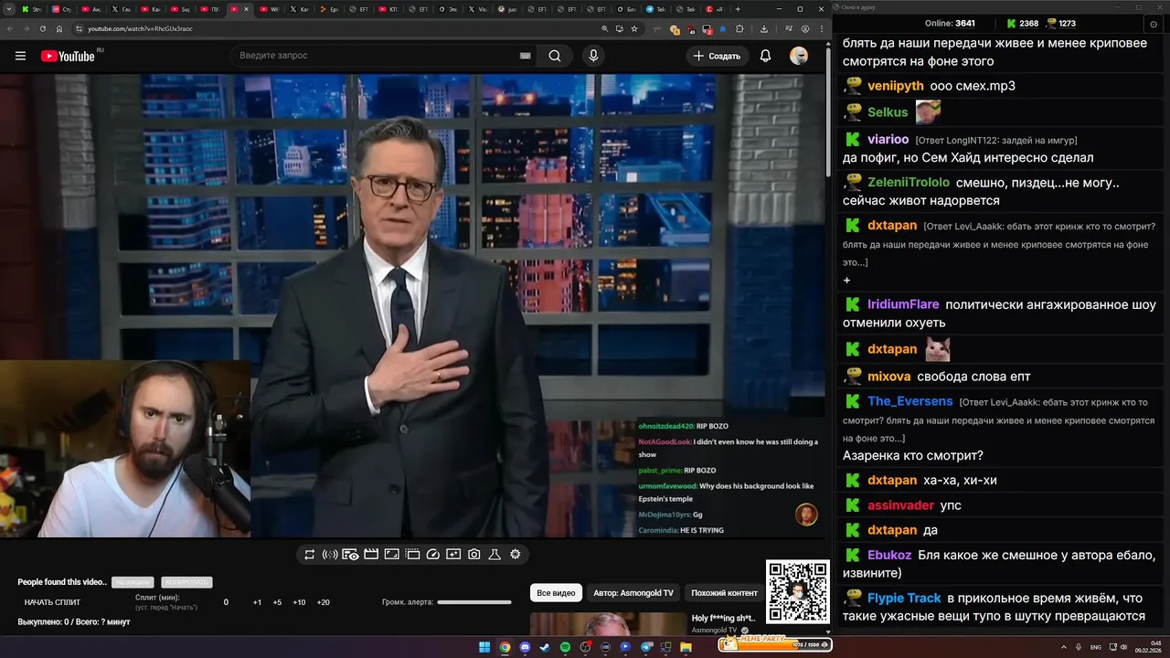
Task: Open Flypie Track username in chat
Action: (904, 598)
